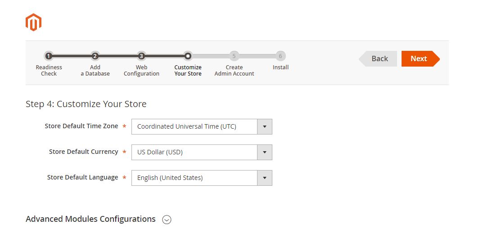Screen dimensions: 497x238
Task: Click the Coordinated Universal Time (UTC) field
Action: 202,127
